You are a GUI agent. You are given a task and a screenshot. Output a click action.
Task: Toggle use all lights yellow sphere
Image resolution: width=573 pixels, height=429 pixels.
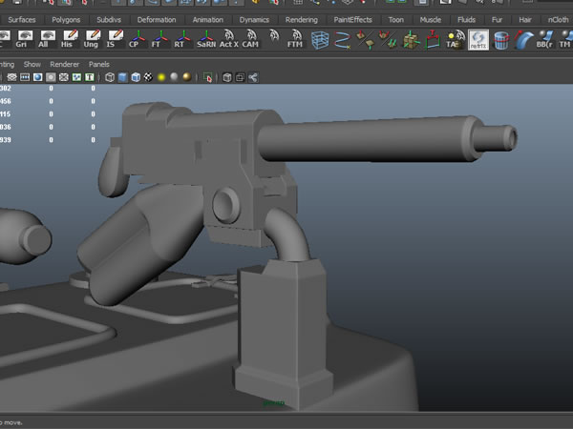[161, 77]
